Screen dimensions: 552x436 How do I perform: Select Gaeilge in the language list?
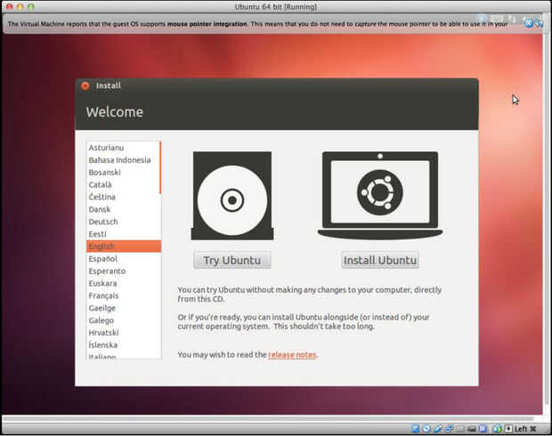(x=123, y=308)
